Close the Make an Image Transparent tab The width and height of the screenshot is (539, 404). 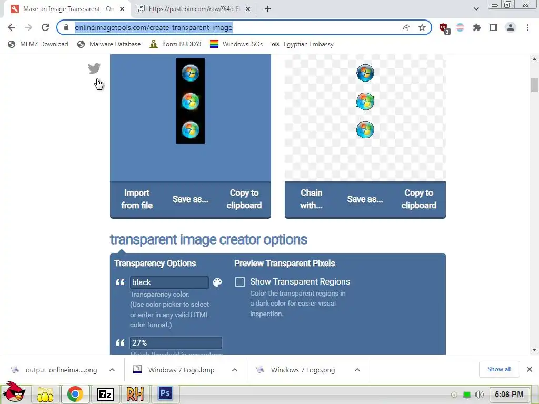(122, 9)
